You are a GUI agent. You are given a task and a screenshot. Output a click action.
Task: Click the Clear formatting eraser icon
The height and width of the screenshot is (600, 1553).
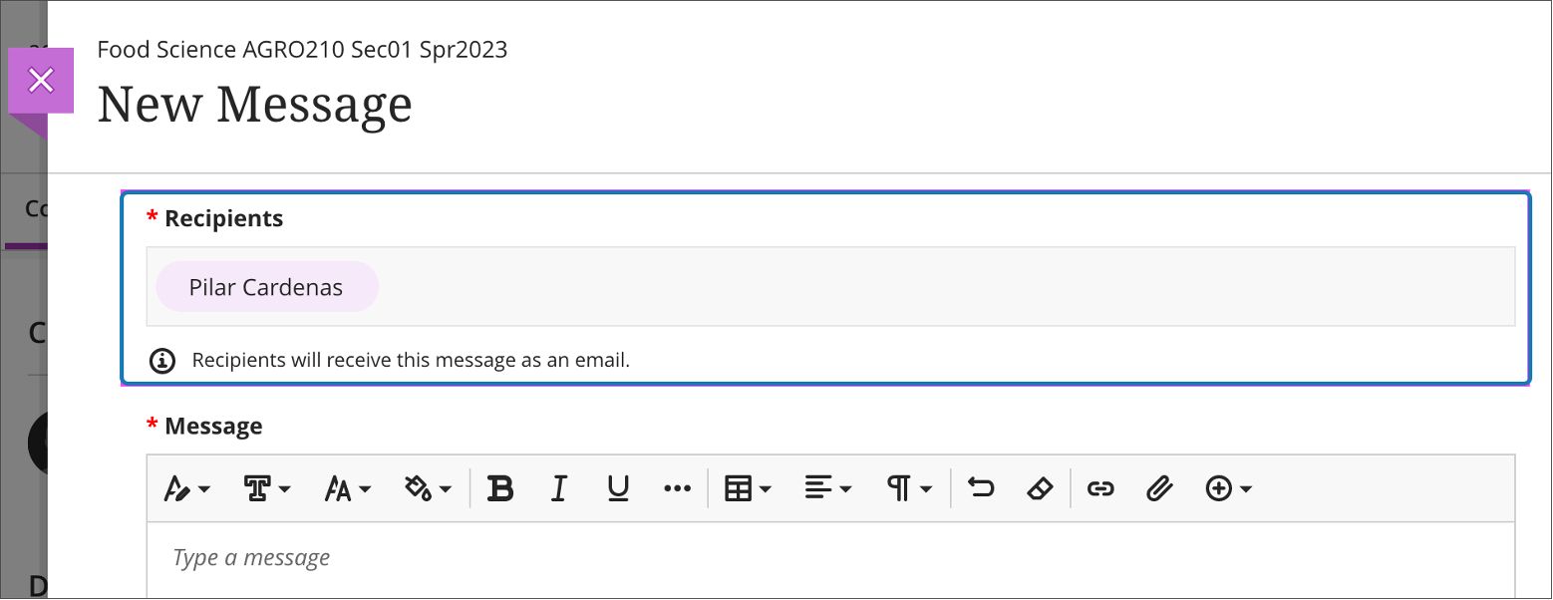(1040, 488)
